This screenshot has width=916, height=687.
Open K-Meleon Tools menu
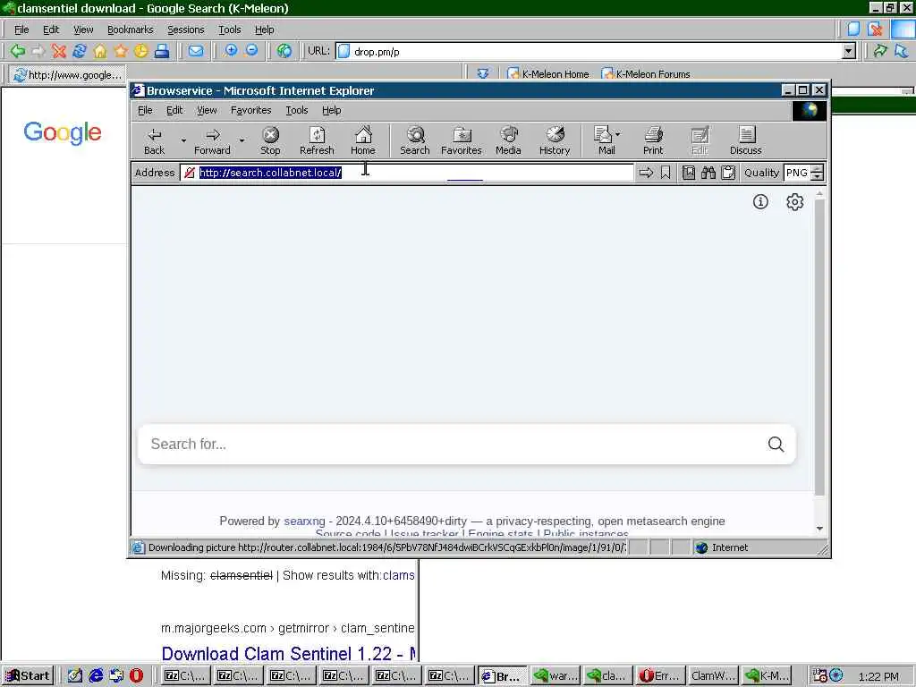[x=230, y=30]
